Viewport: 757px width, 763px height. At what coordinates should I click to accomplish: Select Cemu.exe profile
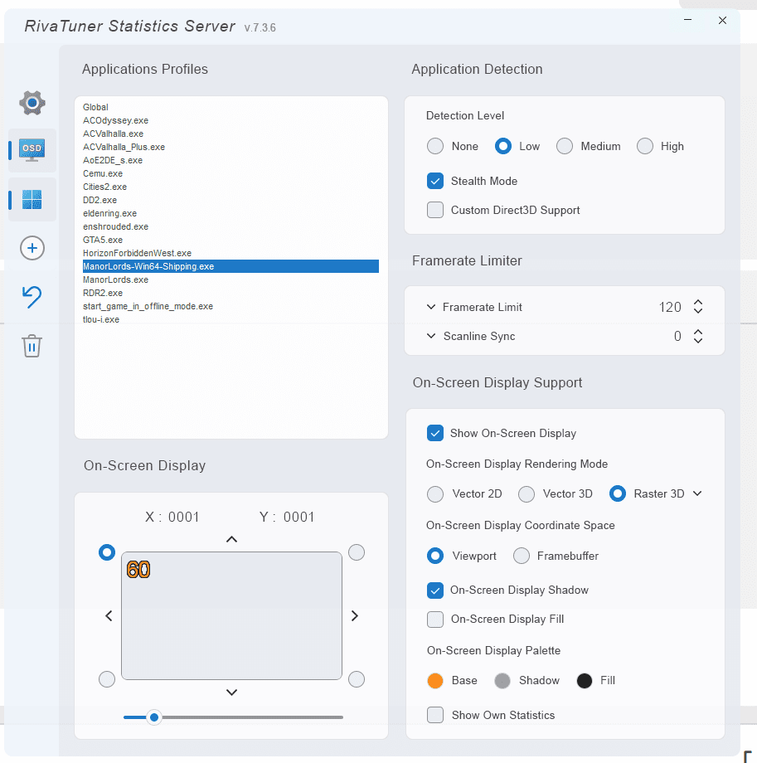(x=230, y=173)
